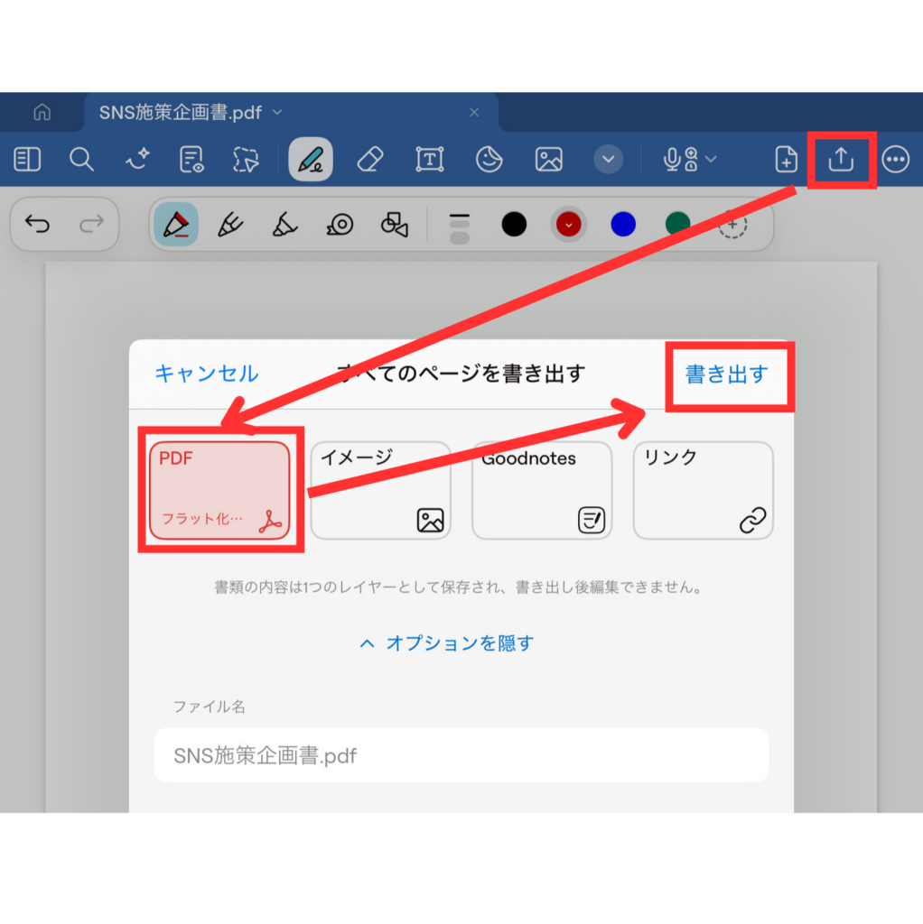Click the Add page icon
This screenshot has height=924, width=923.
tap(786, 160)
